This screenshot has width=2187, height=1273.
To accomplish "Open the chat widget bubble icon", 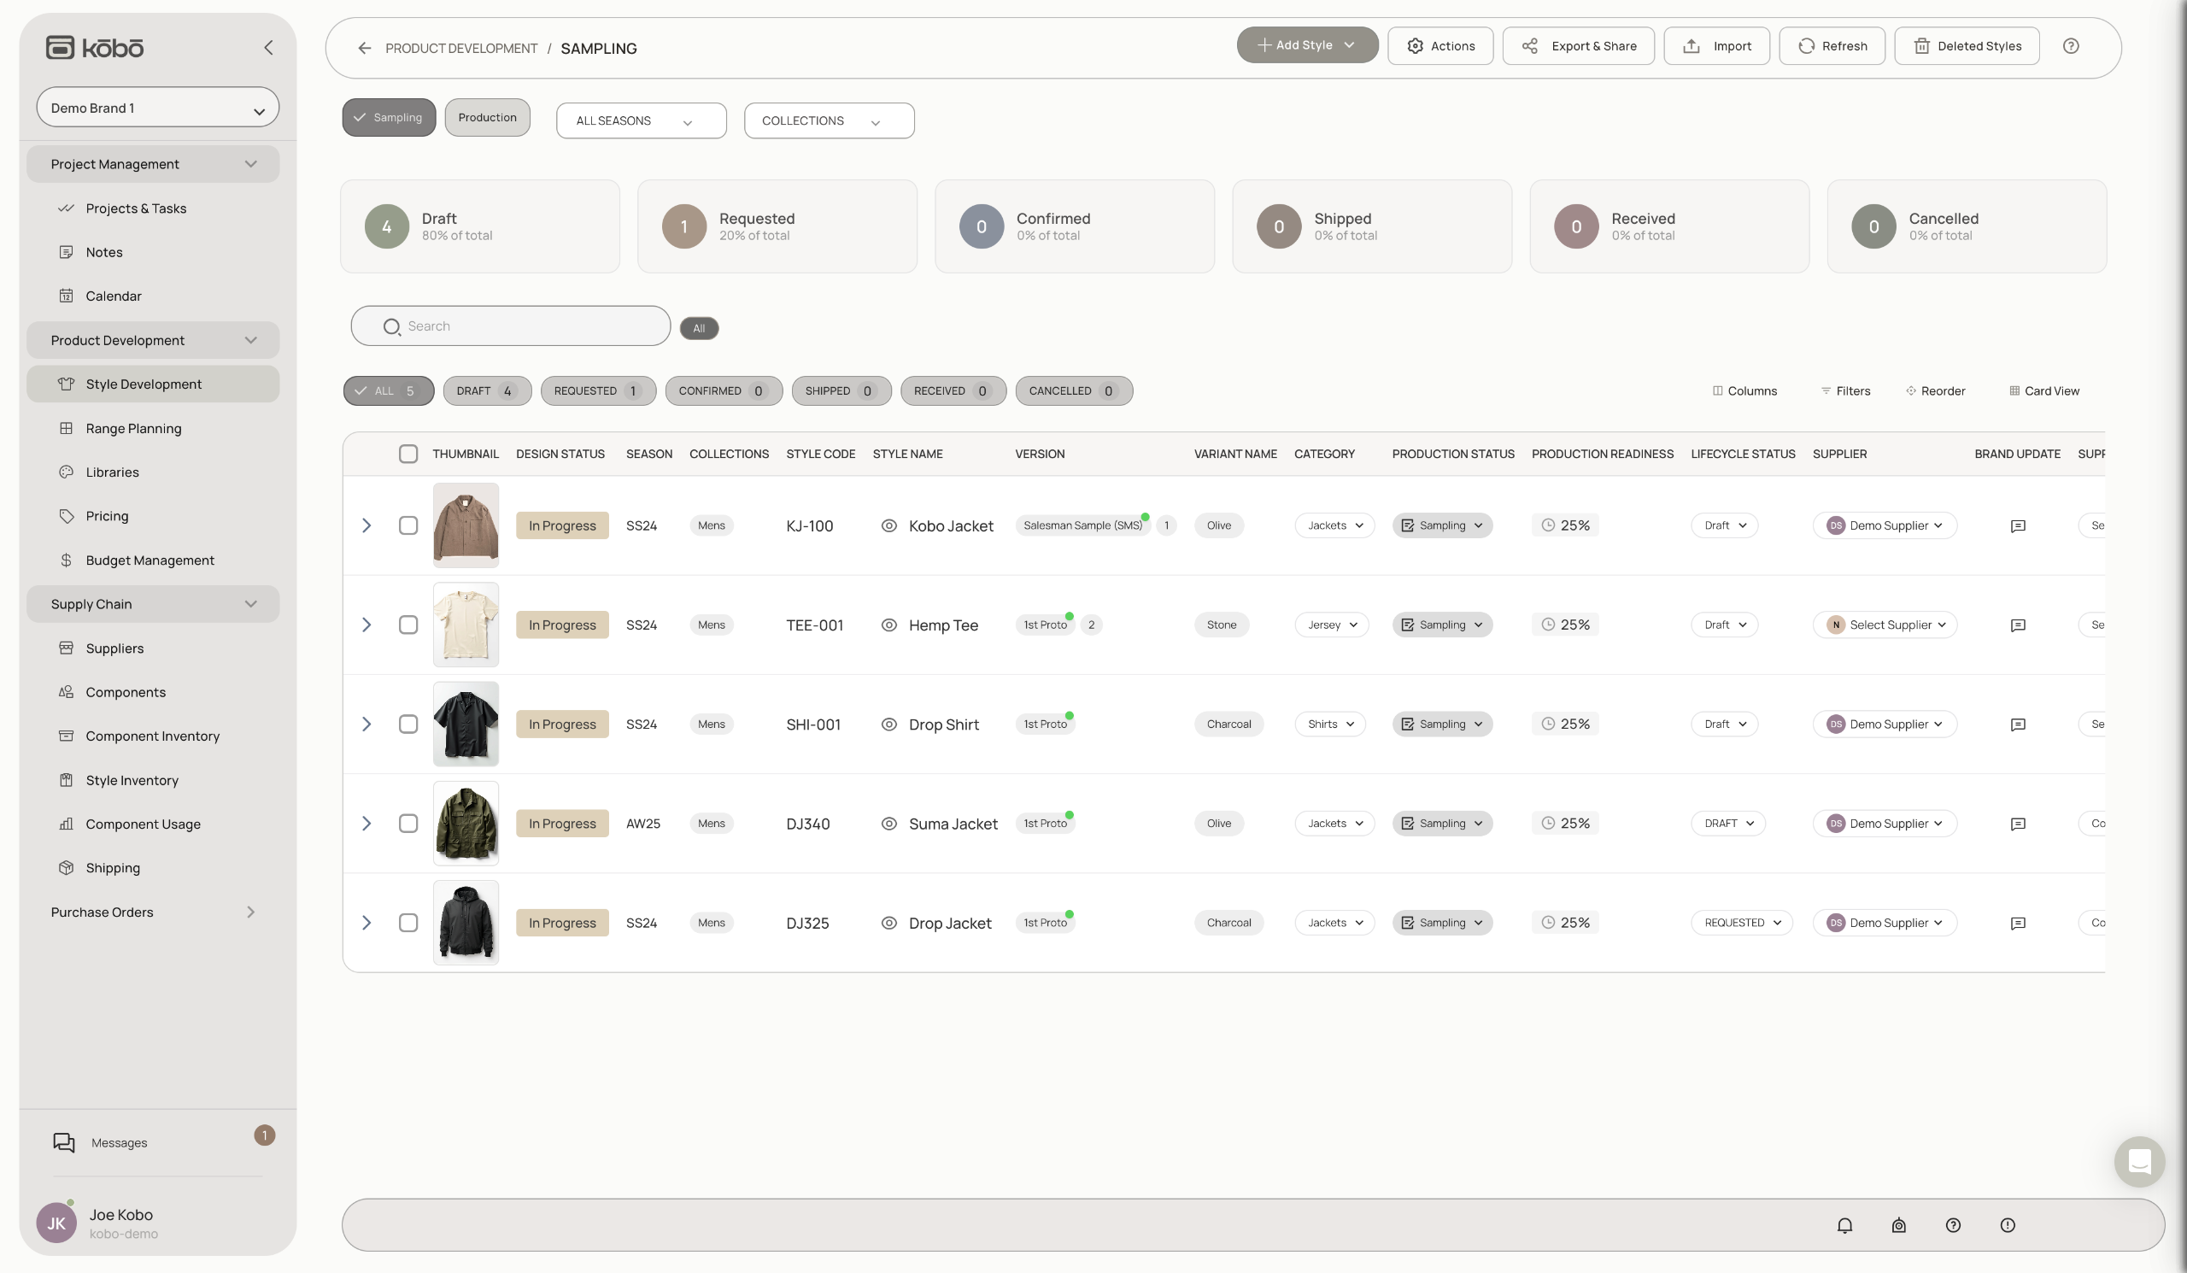I will pos(2138,1161).
